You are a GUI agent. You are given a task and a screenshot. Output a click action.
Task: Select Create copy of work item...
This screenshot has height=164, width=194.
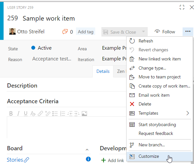pyautogui.click(x=160, y=86)
